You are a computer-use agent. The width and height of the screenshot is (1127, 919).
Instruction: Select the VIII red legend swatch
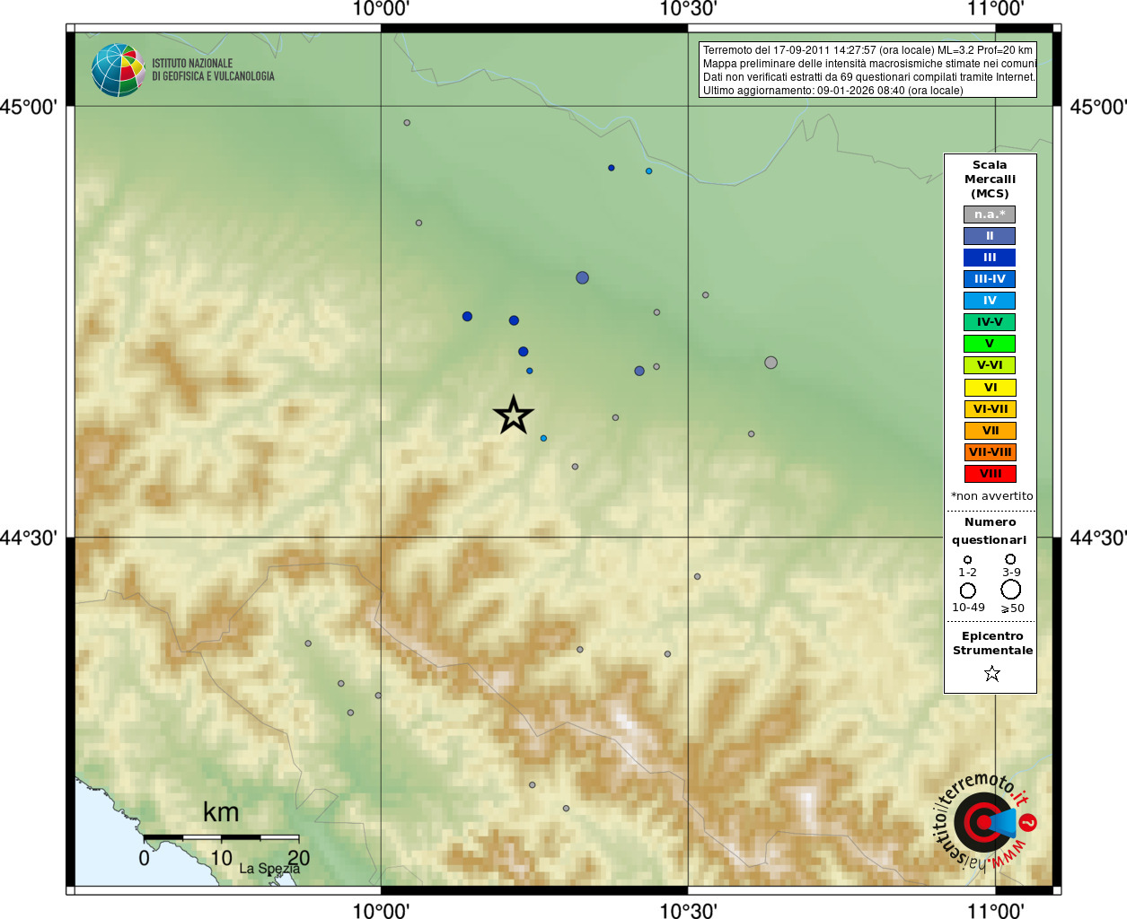coord(990,474)
